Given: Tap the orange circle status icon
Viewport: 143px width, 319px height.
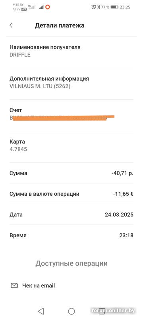Looking at the screenshot, I should pos(48,7).
